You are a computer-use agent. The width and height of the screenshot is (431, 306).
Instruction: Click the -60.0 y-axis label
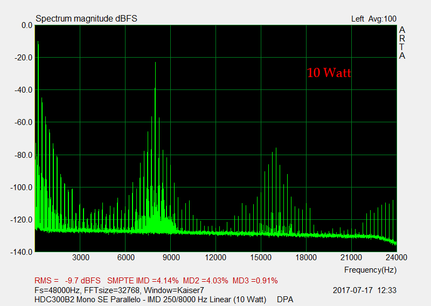(23, 122)
